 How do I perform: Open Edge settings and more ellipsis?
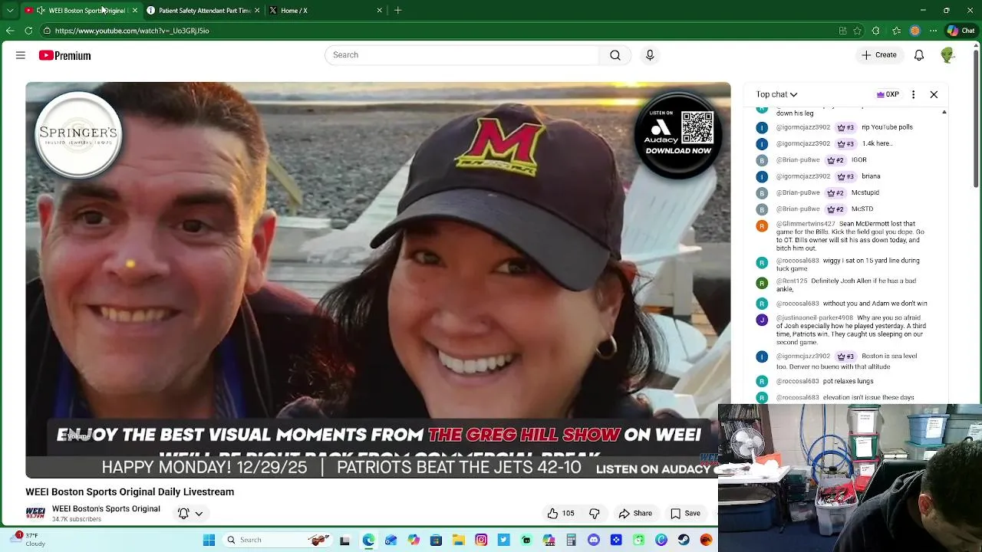(x=933, y=31)
